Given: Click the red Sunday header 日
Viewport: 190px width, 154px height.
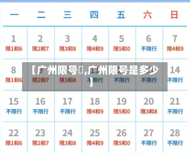Looking at the screenshot, I should tap(174, 15).
